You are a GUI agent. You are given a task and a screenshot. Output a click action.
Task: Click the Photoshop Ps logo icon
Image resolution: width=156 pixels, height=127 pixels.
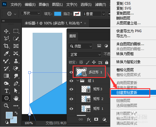tap(4, 4)
